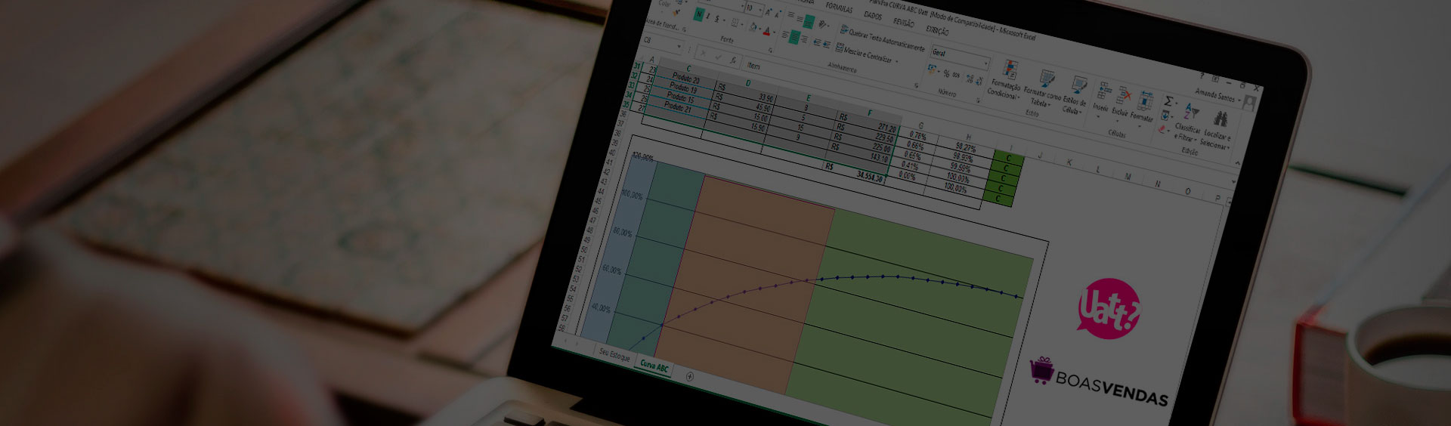
Task: Click the AutoSum sigma icon
Action: pos(1168,101)
